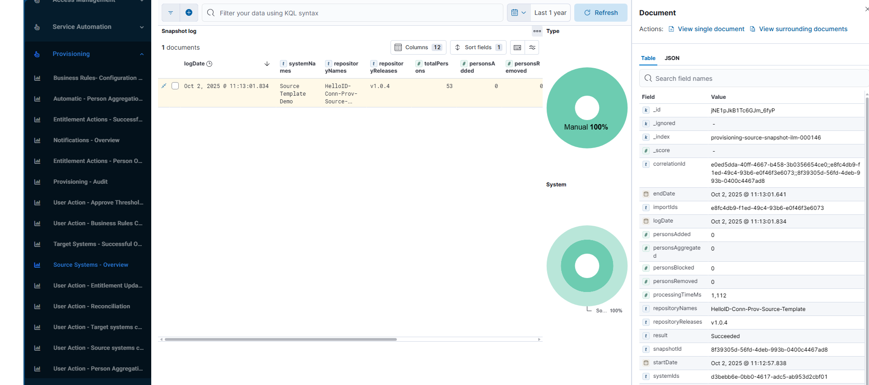Add a filter with the plus icon
Viewport: 869px width, 385px height.
pos(189,13)
